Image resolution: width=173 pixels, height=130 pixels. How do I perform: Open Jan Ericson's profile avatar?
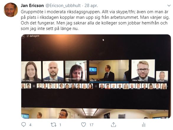point(11,10)
